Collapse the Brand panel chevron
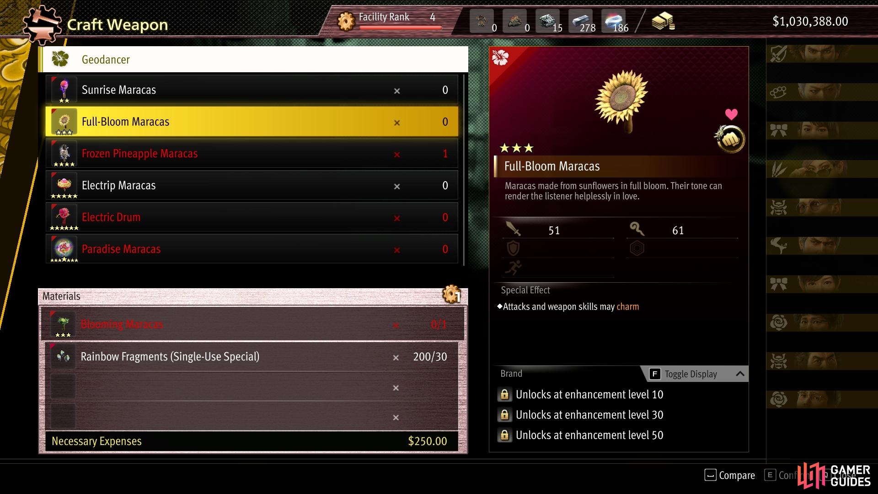The width and height of the screenshot is (878, 494). [x=740, y=374]
